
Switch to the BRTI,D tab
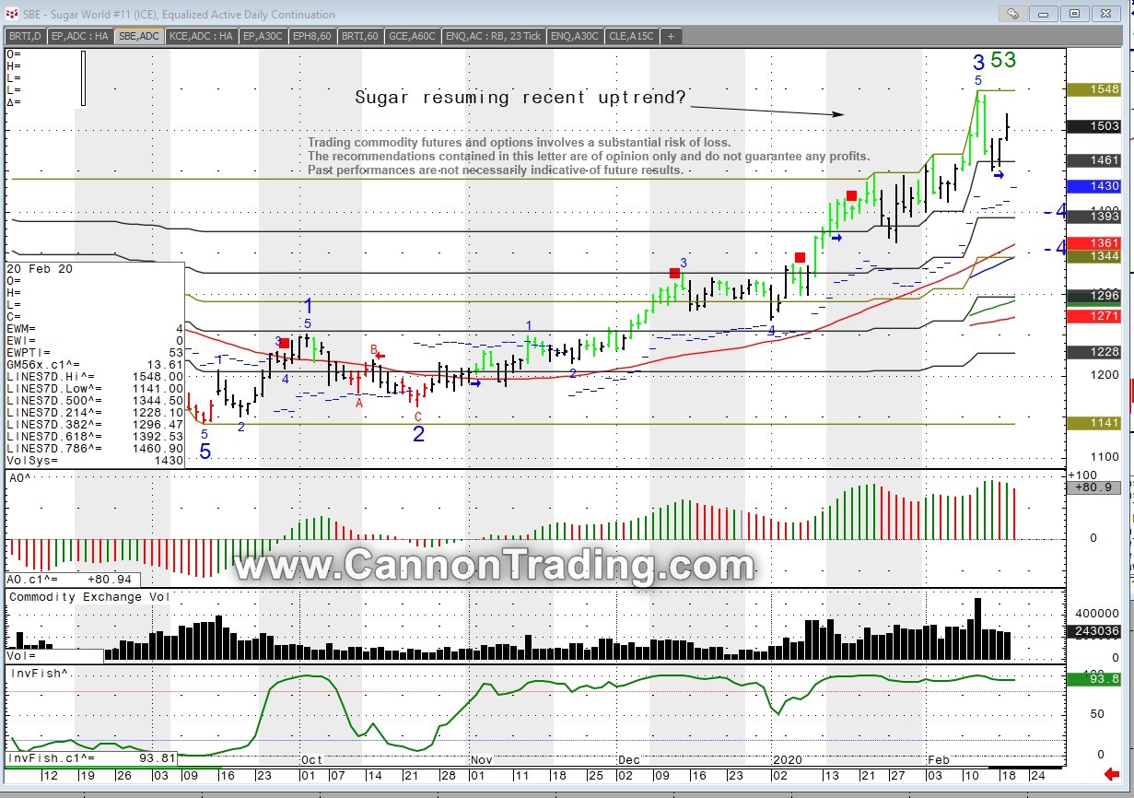pos(25,36)
